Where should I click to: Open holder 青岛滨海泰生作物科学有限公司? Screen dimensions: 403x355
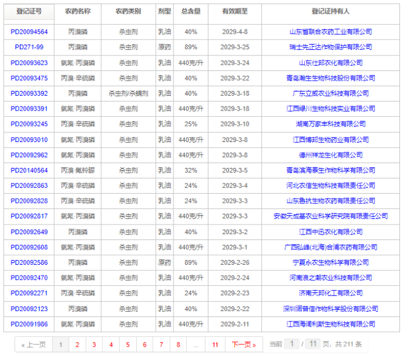point(331,170)
